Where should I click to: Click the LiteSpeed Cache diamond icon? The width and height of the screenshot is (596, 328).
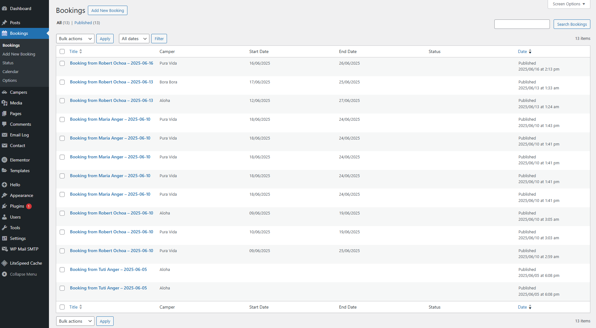click(4, 263)
